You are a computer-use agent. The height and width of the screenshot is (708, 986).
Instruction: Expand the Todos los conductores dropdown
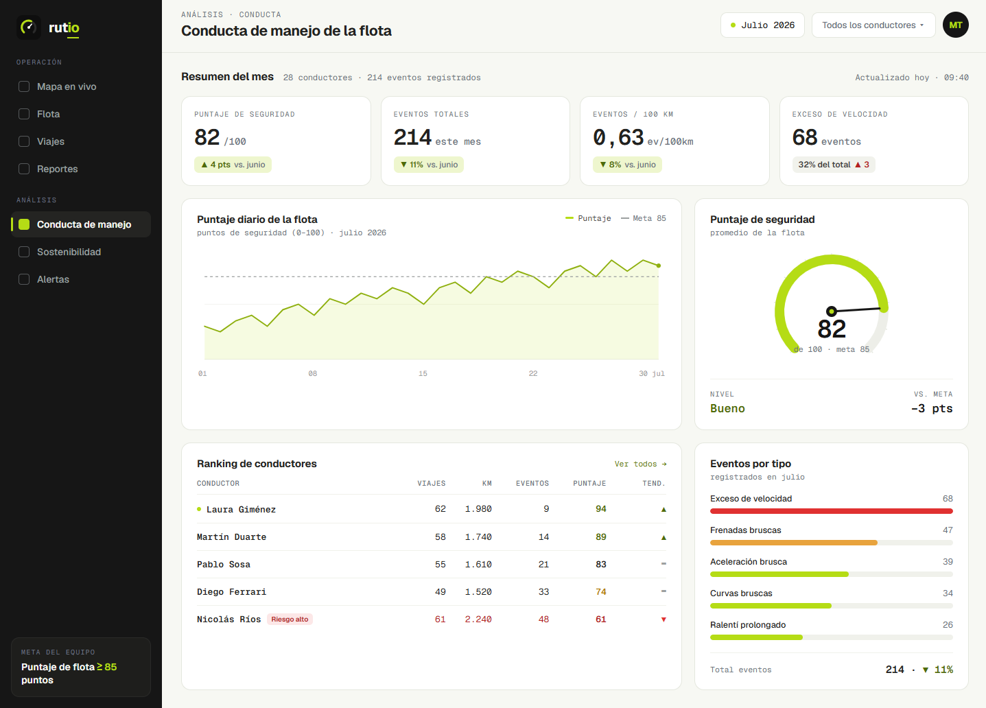pos(873,25)
